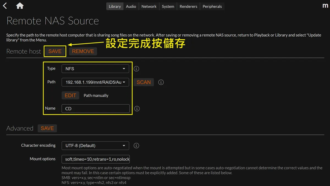This screenshot has height=186, width=330.
Task: Click the 'Remote NAS Source' heading
Action: [53, 21]
